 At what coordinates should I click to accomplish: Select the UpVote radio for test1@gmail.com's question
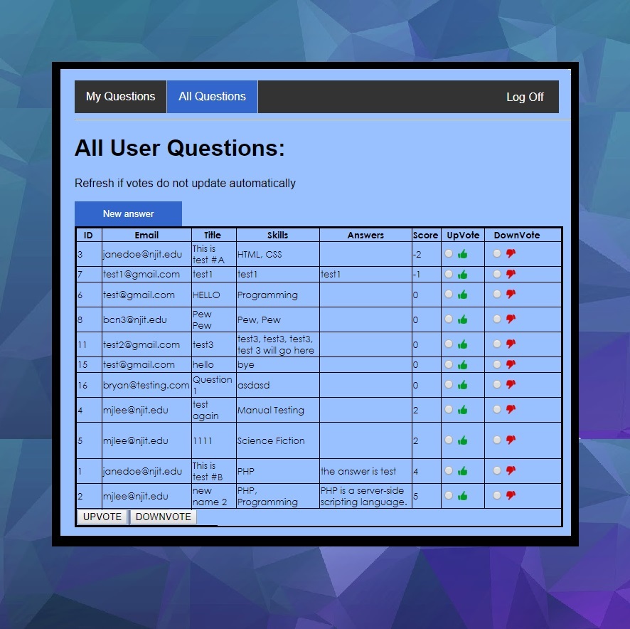coord(450,274)
